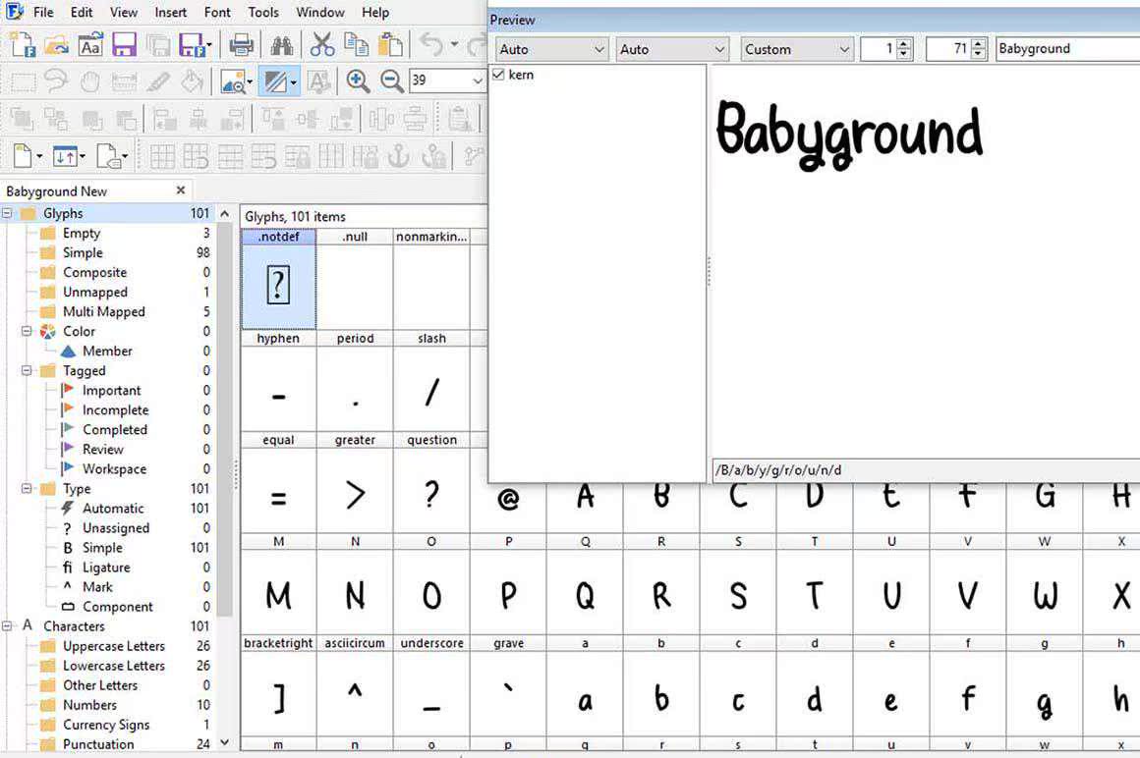Select the Multi Mapped category
This screenshot has height=758, width=1140.
click(104, 311)
